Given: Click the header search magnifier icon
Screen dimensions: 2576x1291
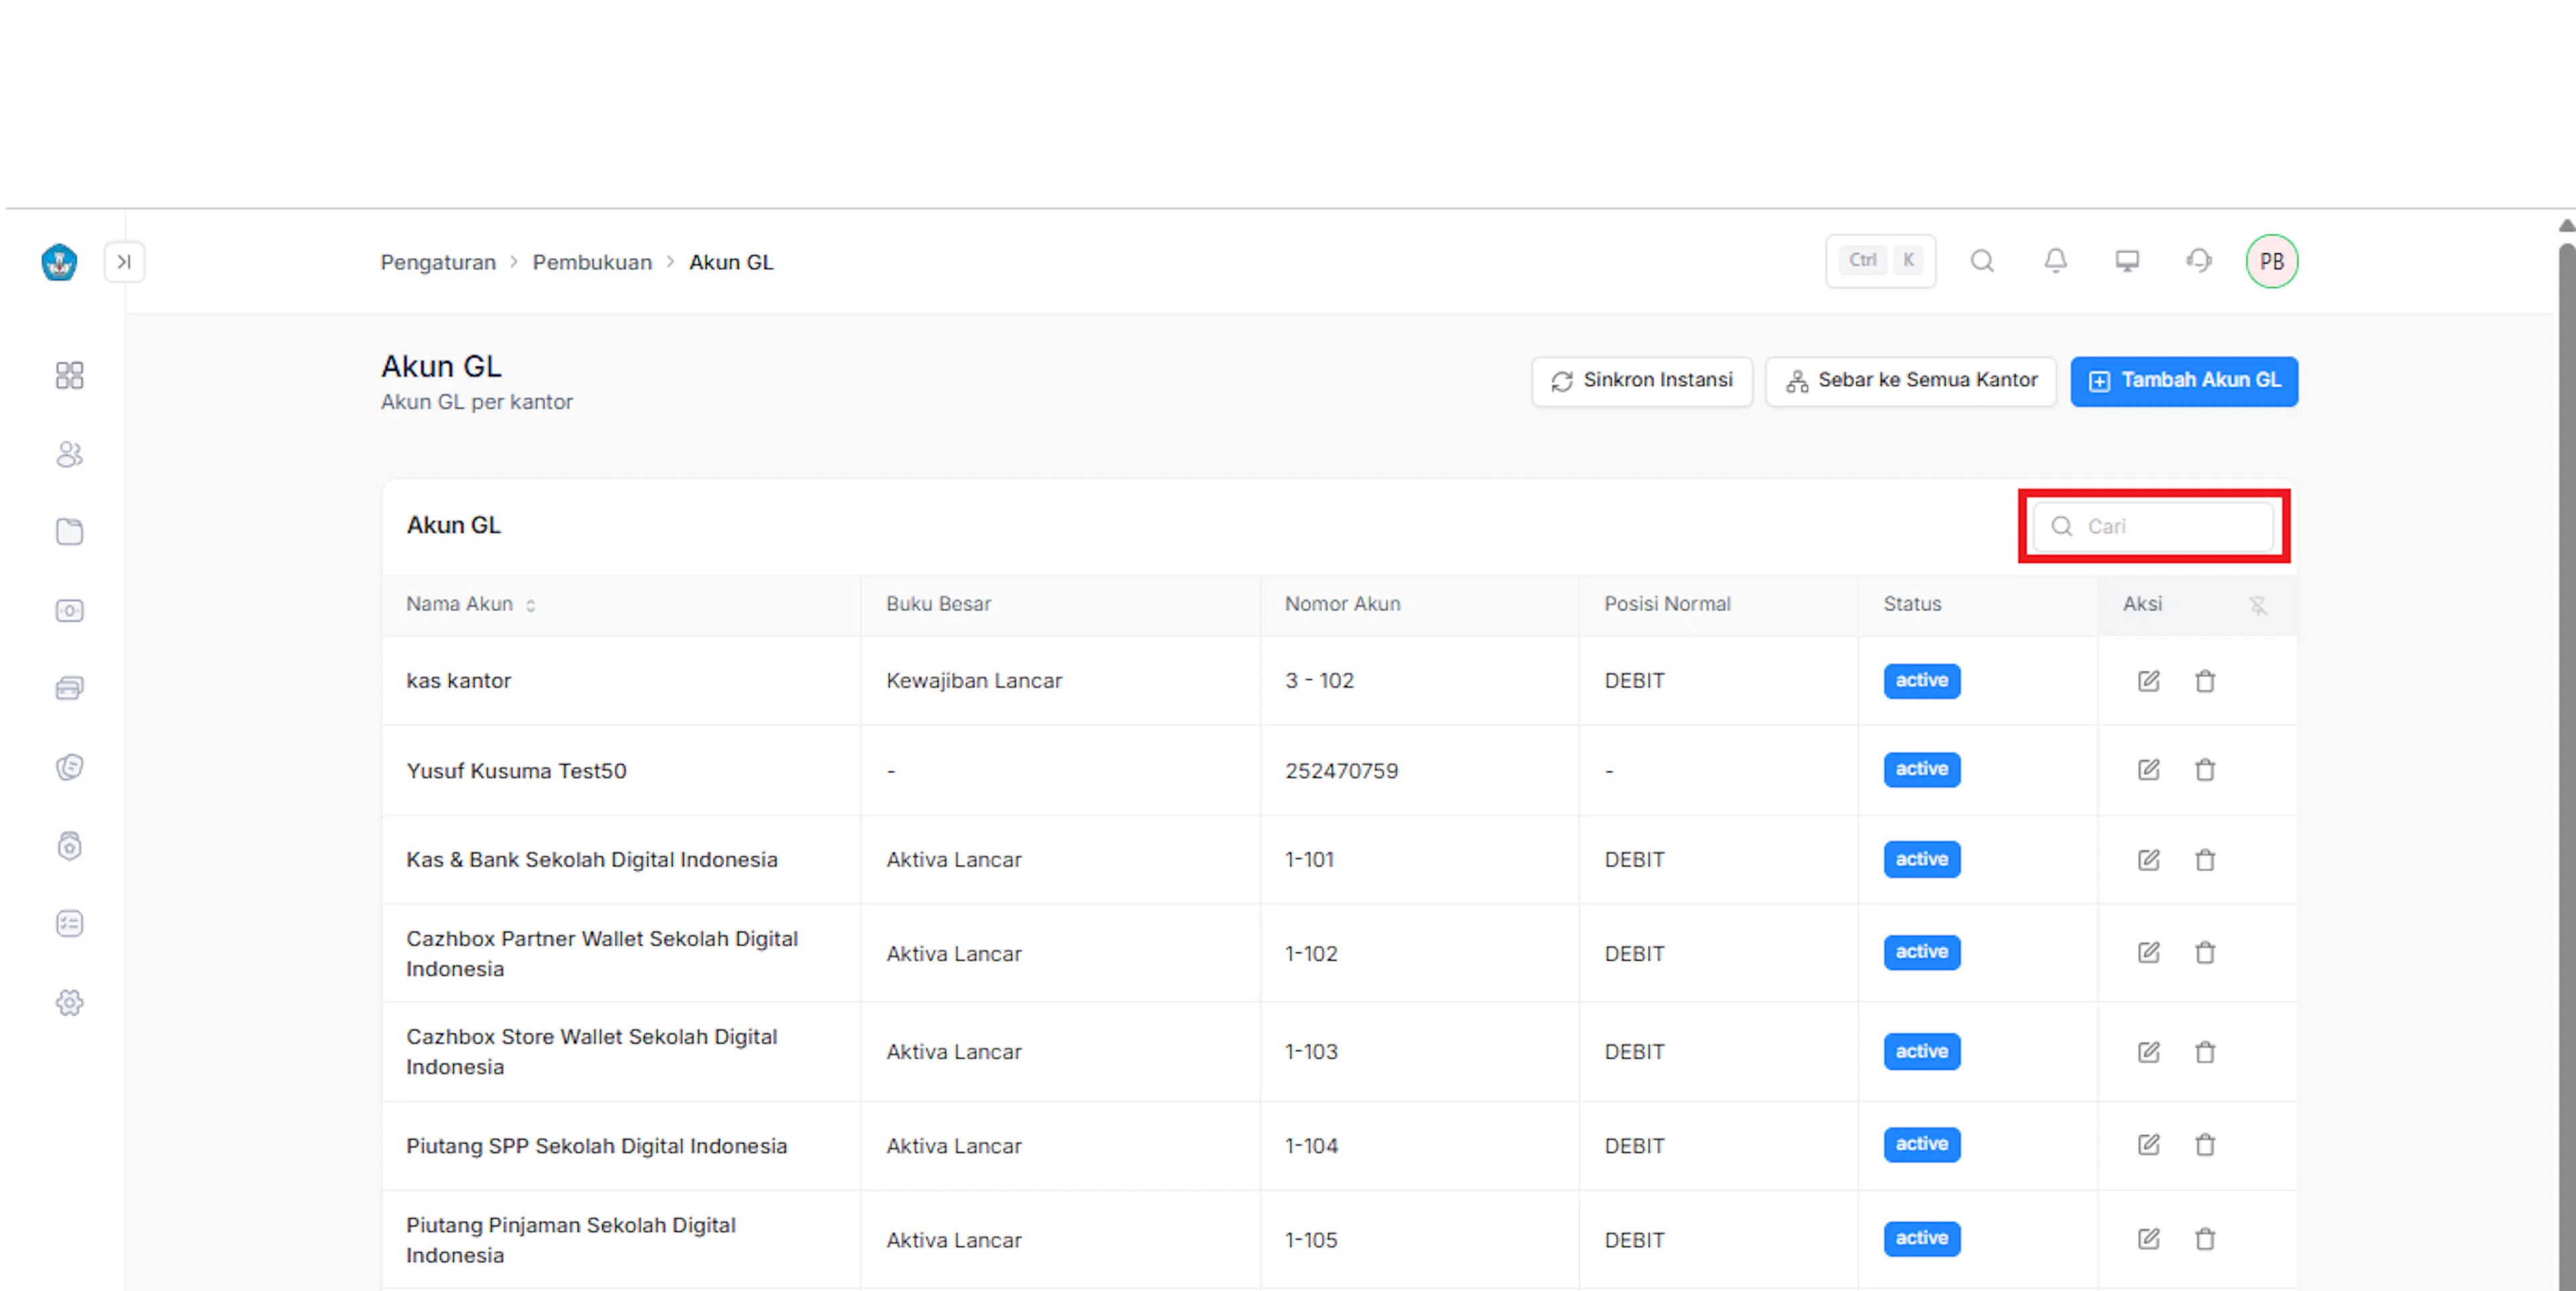Looking at the screenshot, I should (x=1982, y=261).
